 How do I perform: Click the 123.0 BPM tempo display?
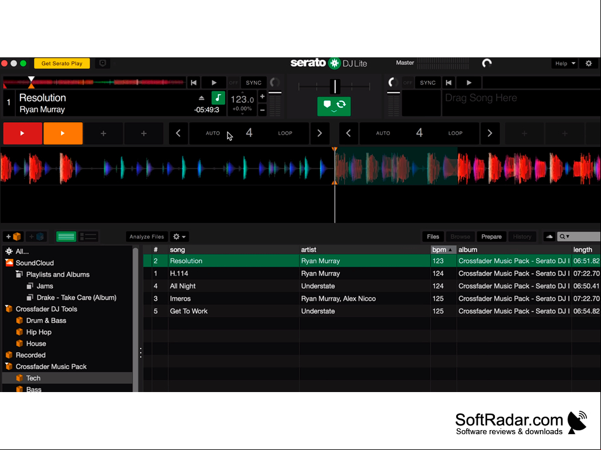click(242, 100)
